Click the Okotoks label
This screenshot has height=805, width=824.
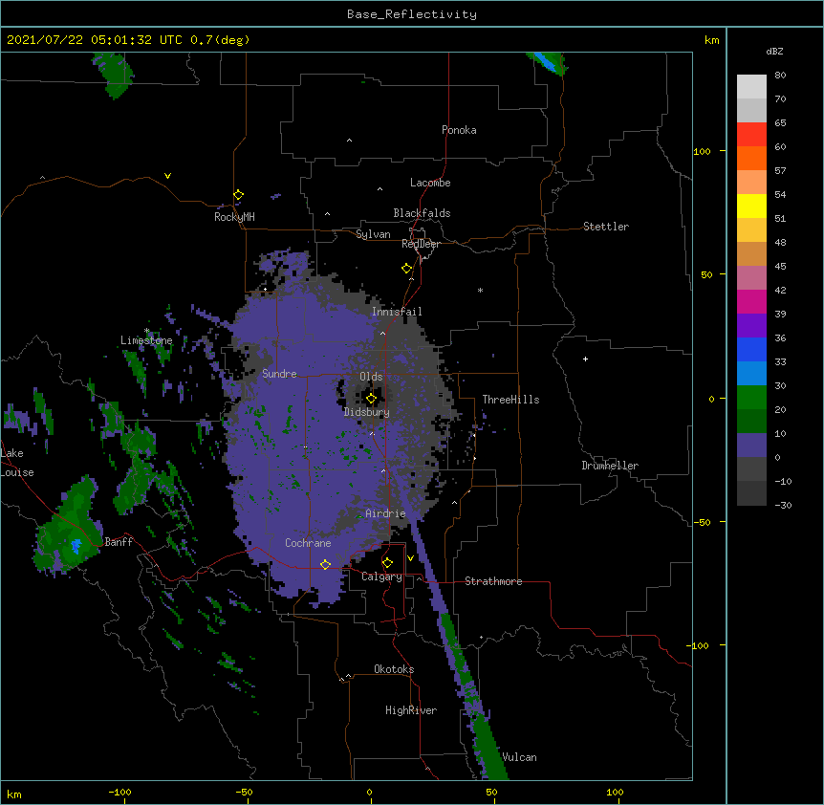pos(394,669)
